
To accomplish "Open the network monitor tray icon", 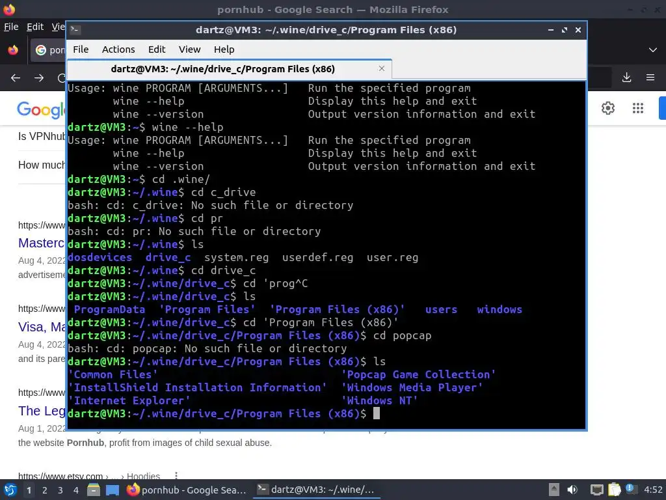I will [x=596, y=490].
